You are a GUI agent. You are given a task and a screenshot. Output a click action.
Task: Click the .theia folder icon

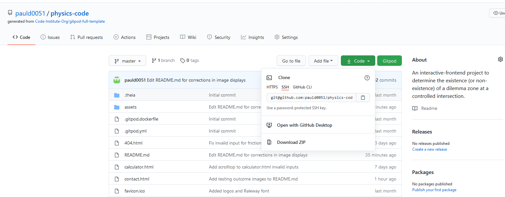[x=117, y=95]
